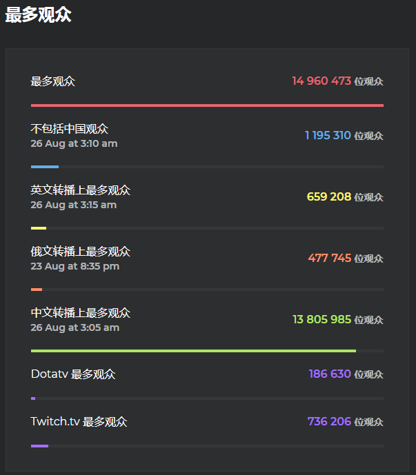This screenshot has width=416, height=475.
Task: Click the 26 Aug at 3:15 am timestamp
Action: point(74,205)
